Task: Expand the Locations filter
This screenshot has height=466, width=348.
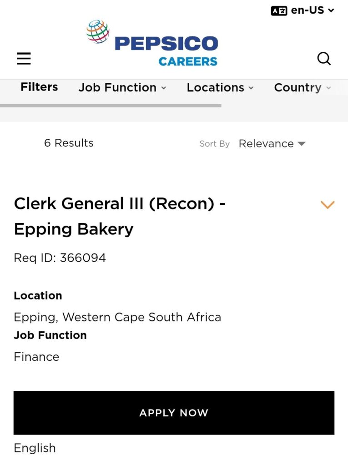Action: pos(220,87)
